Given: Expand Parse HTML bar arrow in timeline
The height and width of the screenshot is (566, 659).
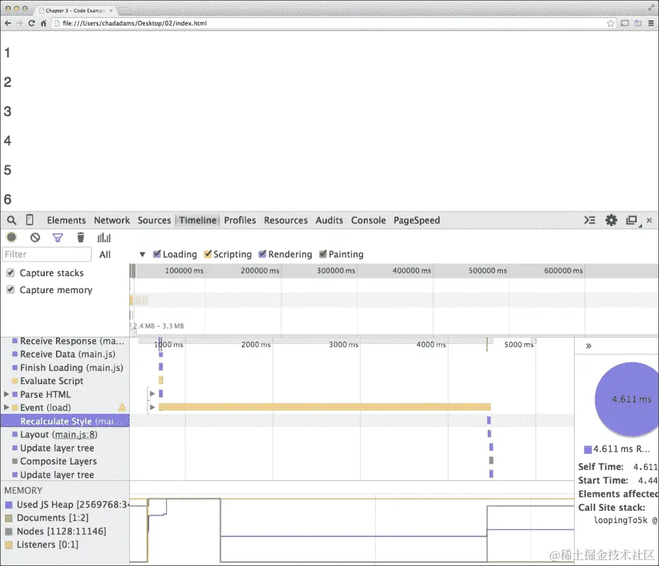Looking at the screenshot, I should click(x=152, y=394).
